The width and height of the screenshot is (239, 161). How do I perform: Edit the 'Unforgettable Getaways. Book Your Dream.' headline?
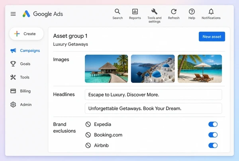pyautogui.click(x=153, y=108)
